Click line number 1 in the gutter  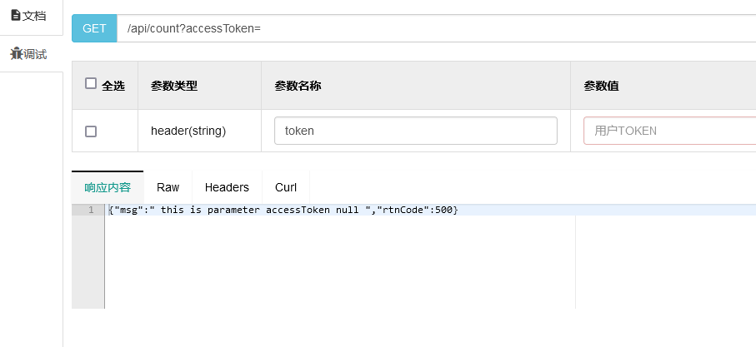coord(91,210)
